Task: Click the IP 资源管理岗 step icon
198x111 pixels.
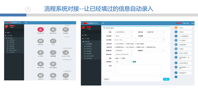Action: [176, 36]
